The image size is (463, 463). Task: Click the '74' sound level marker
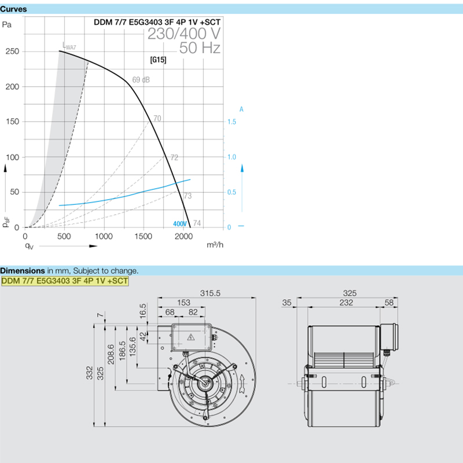pos(197,223)
